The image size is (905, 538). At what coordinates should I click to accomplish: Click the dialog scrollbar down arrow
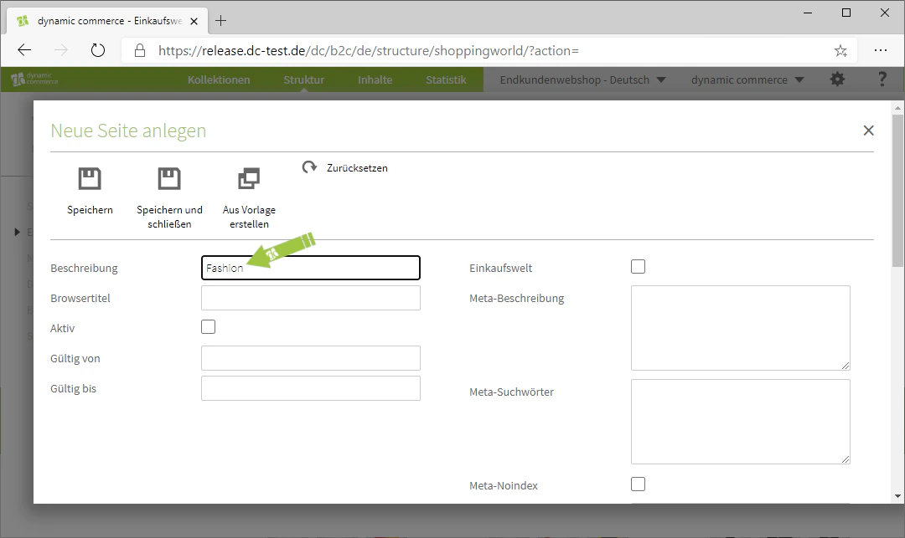coord(897,496)
